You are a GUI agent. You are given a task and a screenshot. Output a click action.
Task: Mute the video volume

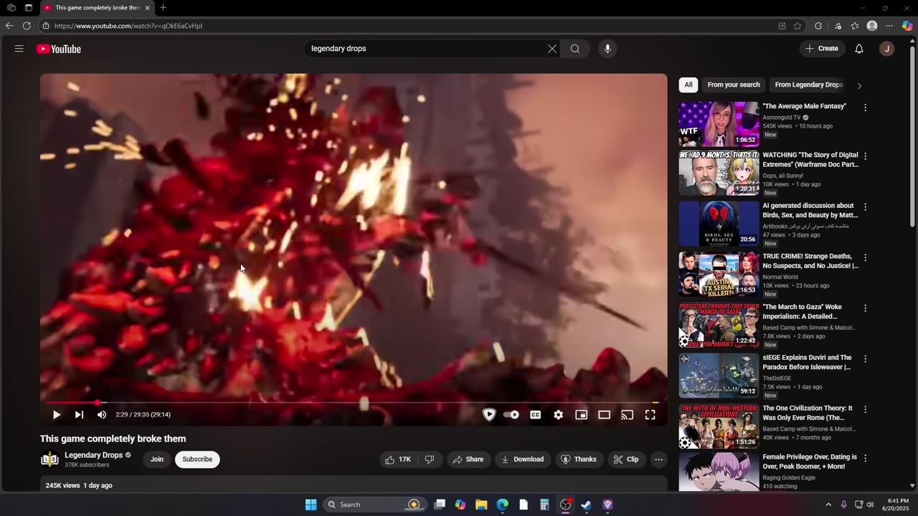coord(102,414)
